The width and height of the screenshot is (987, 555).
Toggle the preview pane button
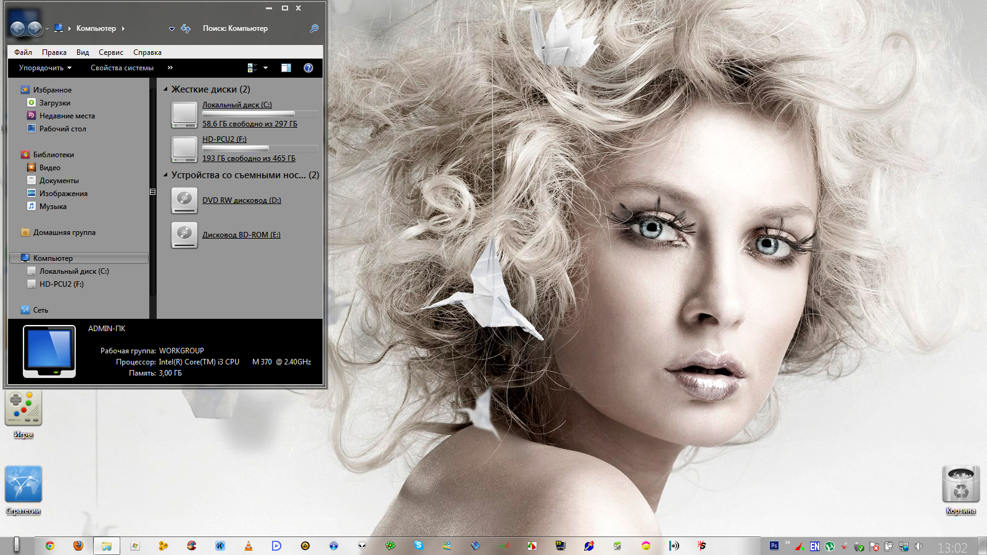[286, 68]
